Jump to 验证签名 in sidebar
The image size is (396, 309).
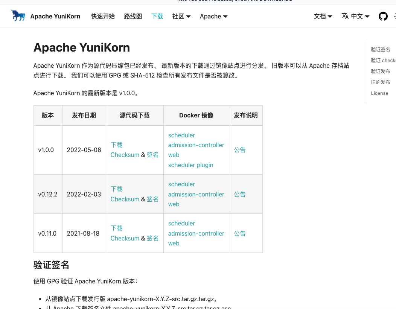tap(380, 49)
